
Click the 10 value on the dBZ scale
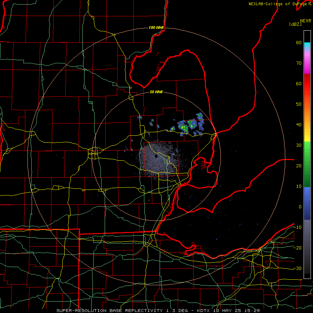299,186
